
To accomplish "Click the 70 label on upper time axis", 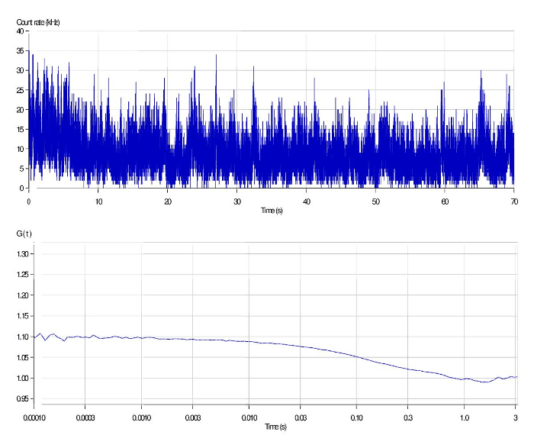I will pos(514,201).
